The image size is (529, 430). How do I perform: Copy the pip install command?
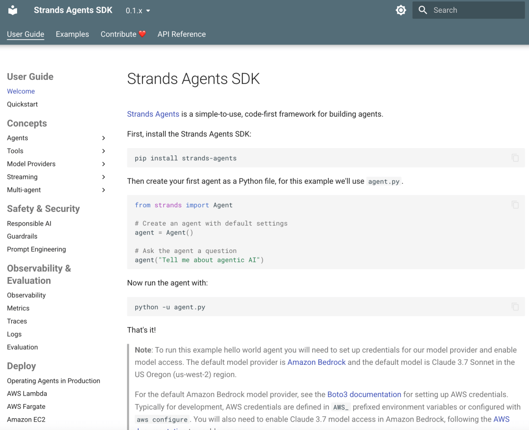(515, 158)
